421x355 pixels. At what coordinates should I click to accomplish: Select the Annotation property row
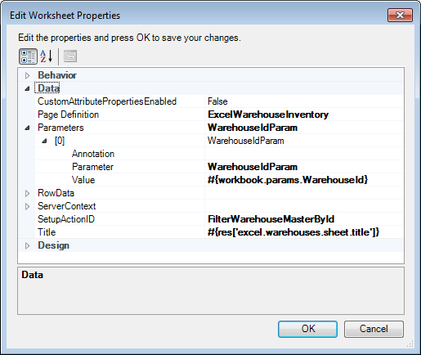click(x=219, y=154)
